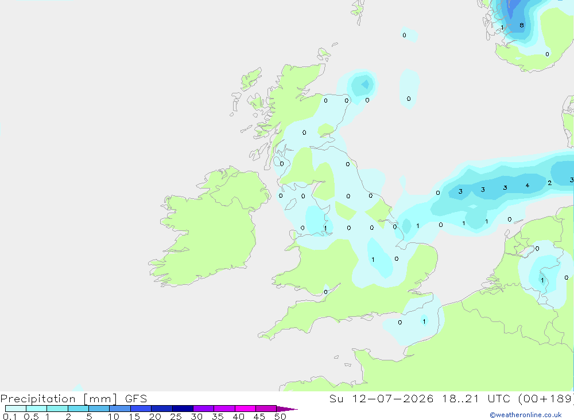574x420 pixels.
Task: Click the '(00+189)' forecast offset text
Action: tap(545, 398)
